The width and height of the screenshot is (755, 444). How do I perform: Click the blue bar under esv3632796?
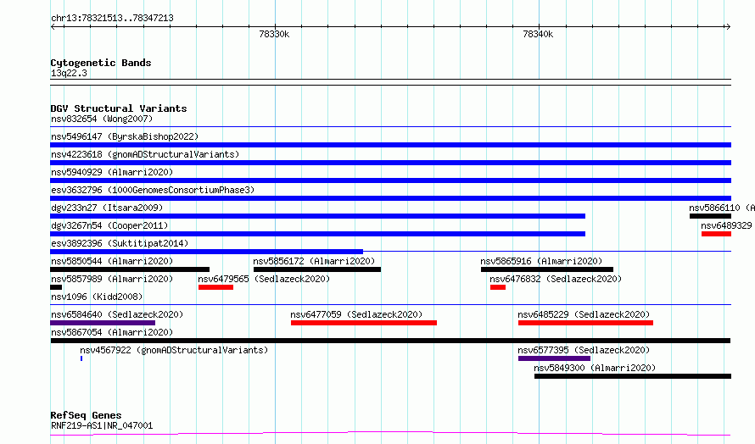(x=390, y=198)
